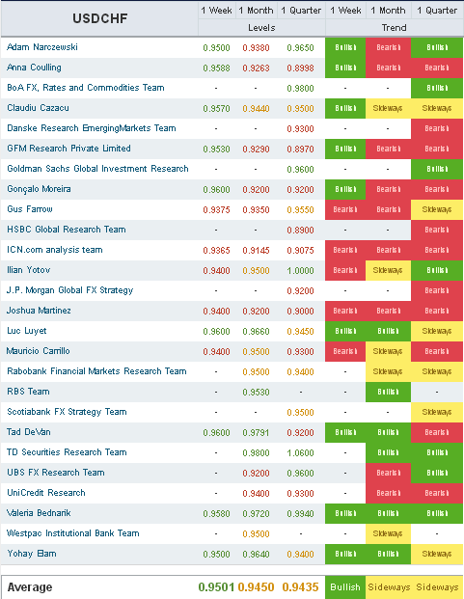This screenshot has width=464, height=599.
Task: Click HSBC's 1 Quarter level 0.8900
Action: (301, 230)
